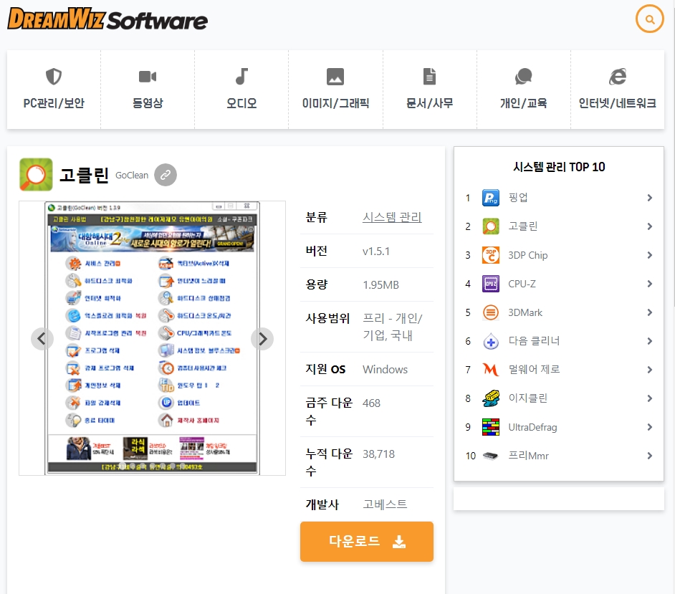This screenshot has height=594, width=675.
Task: Click the share link icon beside GoClean title
Action: click(166, 175)
